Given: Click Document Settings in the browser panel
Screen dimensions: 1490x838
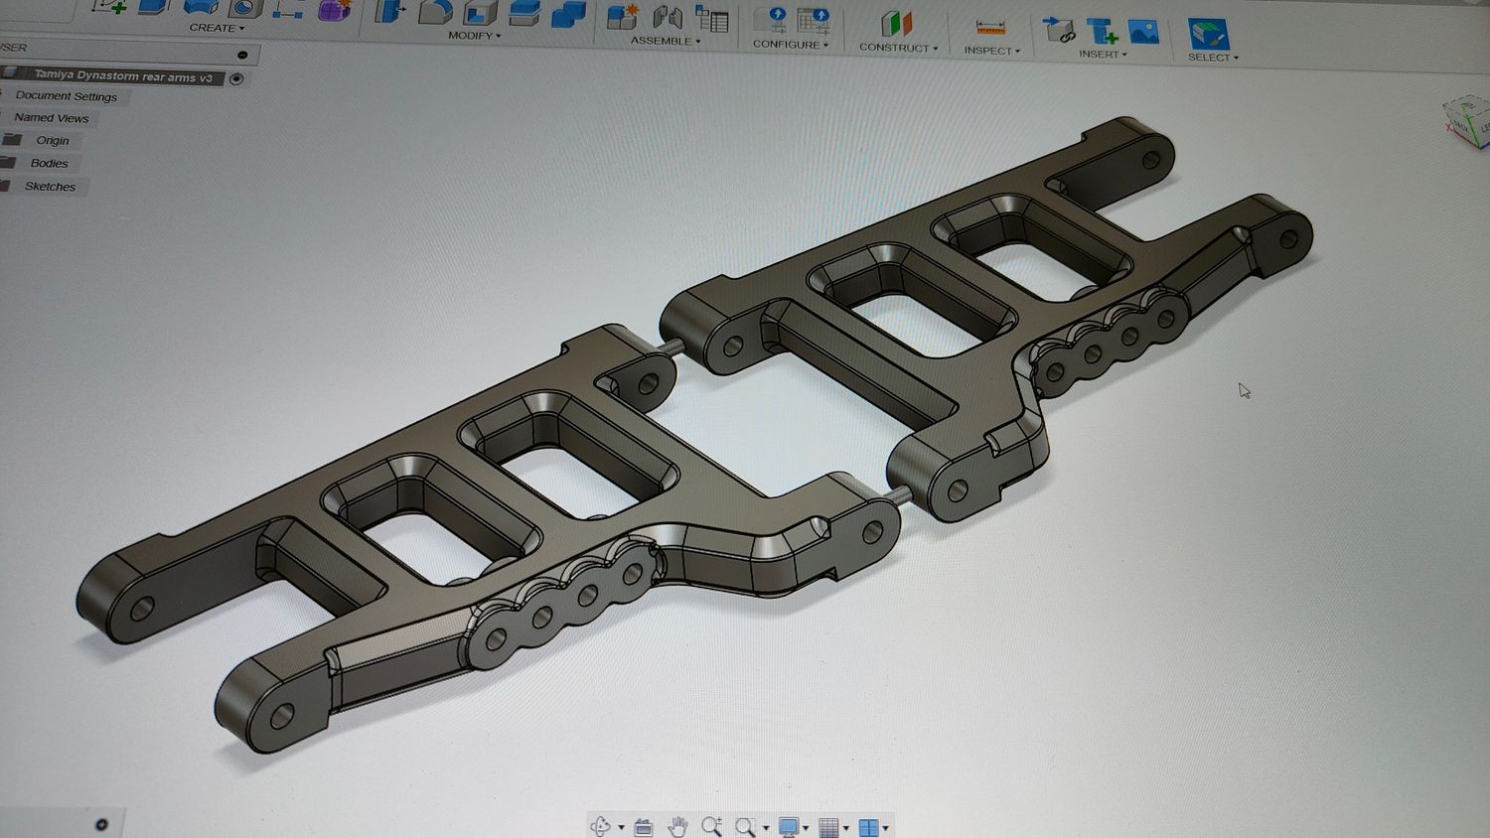Looking at the screenshot, I should click(x=67, y=95).
